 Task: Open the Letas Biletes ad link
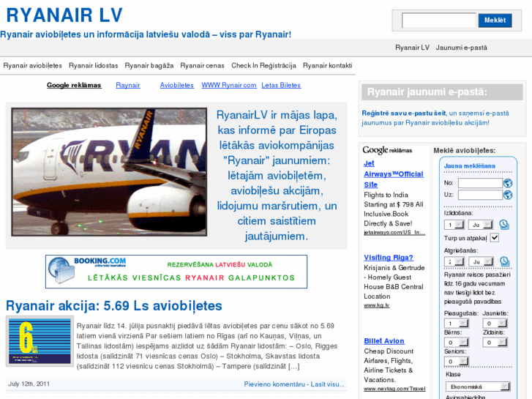coord(281,85)
